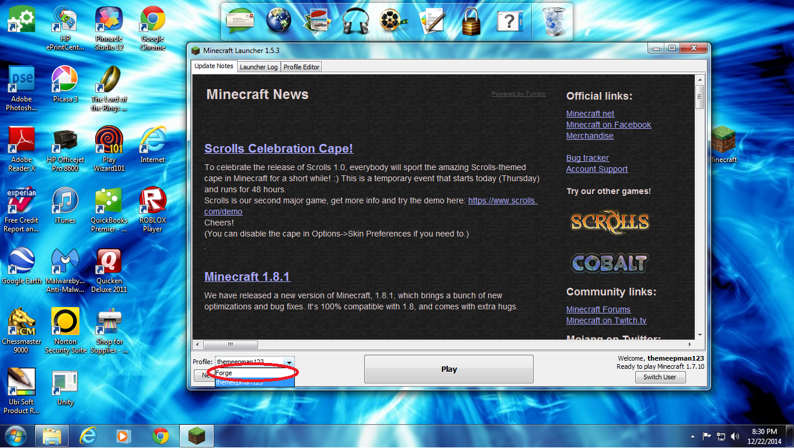Open the Profile dropdown arrow
Screen dimensions: 794x448
coord(290,362)
